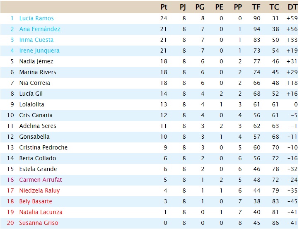The width and height of the screenshot is (302, 229).
Task: Sort by the DT column header
Action: (x=292, y=7)
